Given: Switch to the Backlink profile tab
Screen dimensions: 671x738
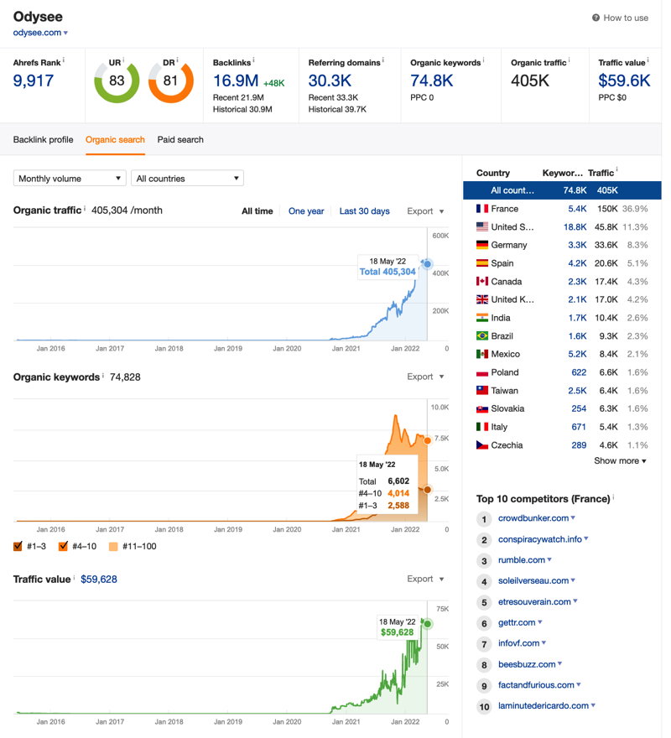Looking at the screenshot, I should [44, 140].
